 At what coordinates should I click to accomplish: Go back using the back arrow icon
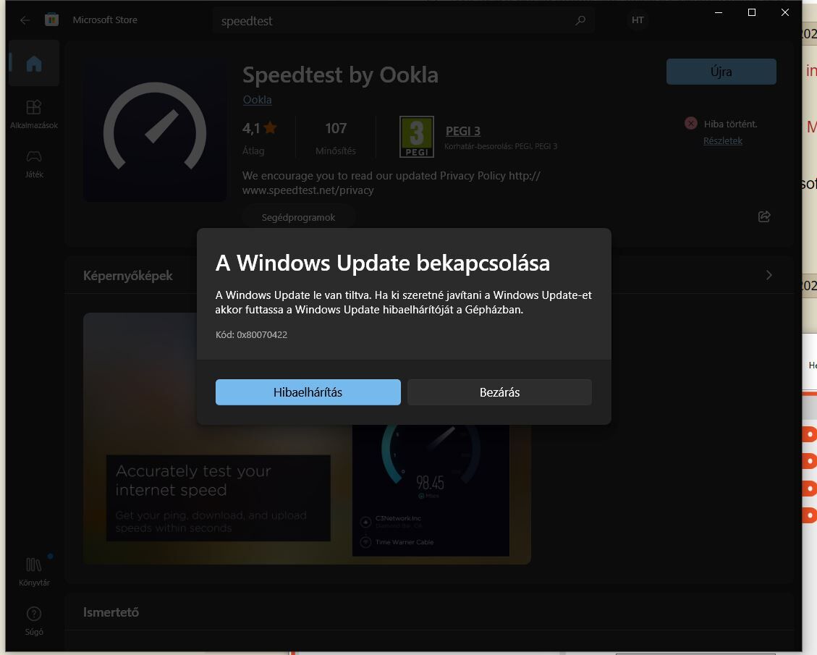coord(25,20)
